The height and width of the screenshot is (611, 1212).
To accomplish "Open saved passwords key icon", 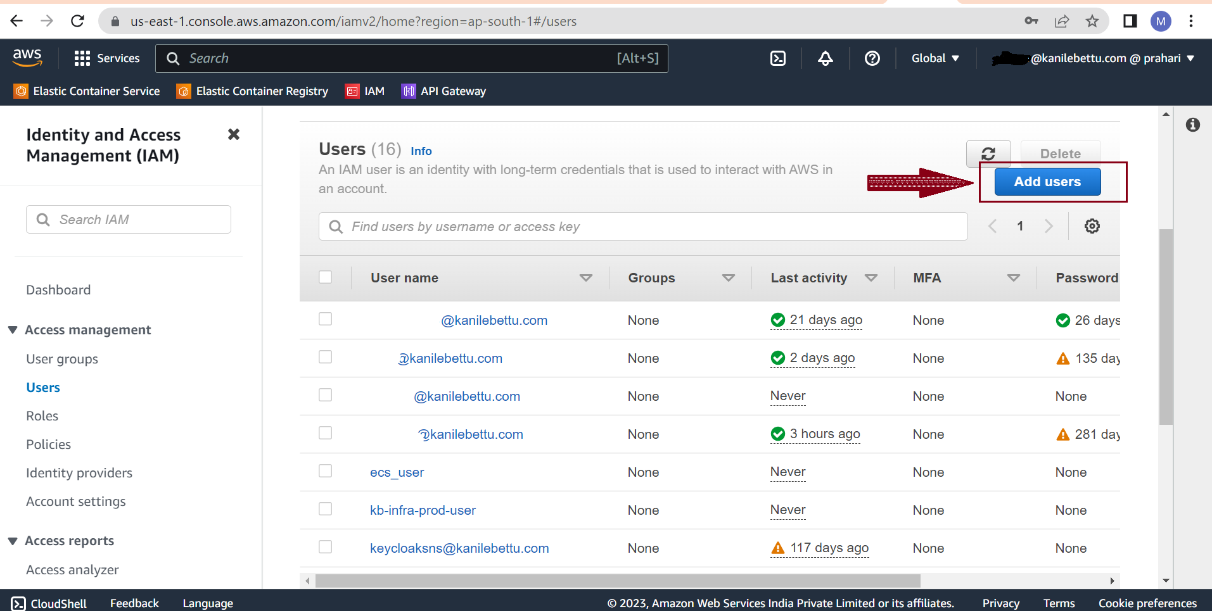I will coord(1031,21).
